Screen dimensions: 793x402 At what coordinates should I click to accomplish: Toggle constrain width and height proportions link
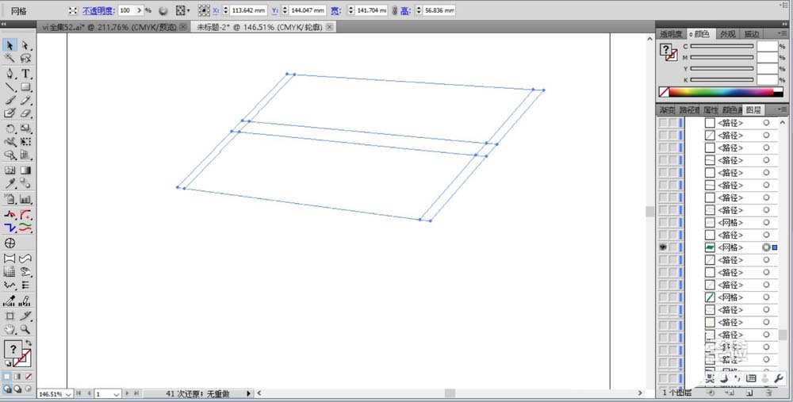(x=394, y=10)
